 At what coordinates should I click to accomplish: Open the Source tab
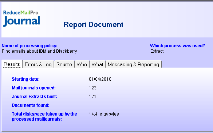[64, 64]
